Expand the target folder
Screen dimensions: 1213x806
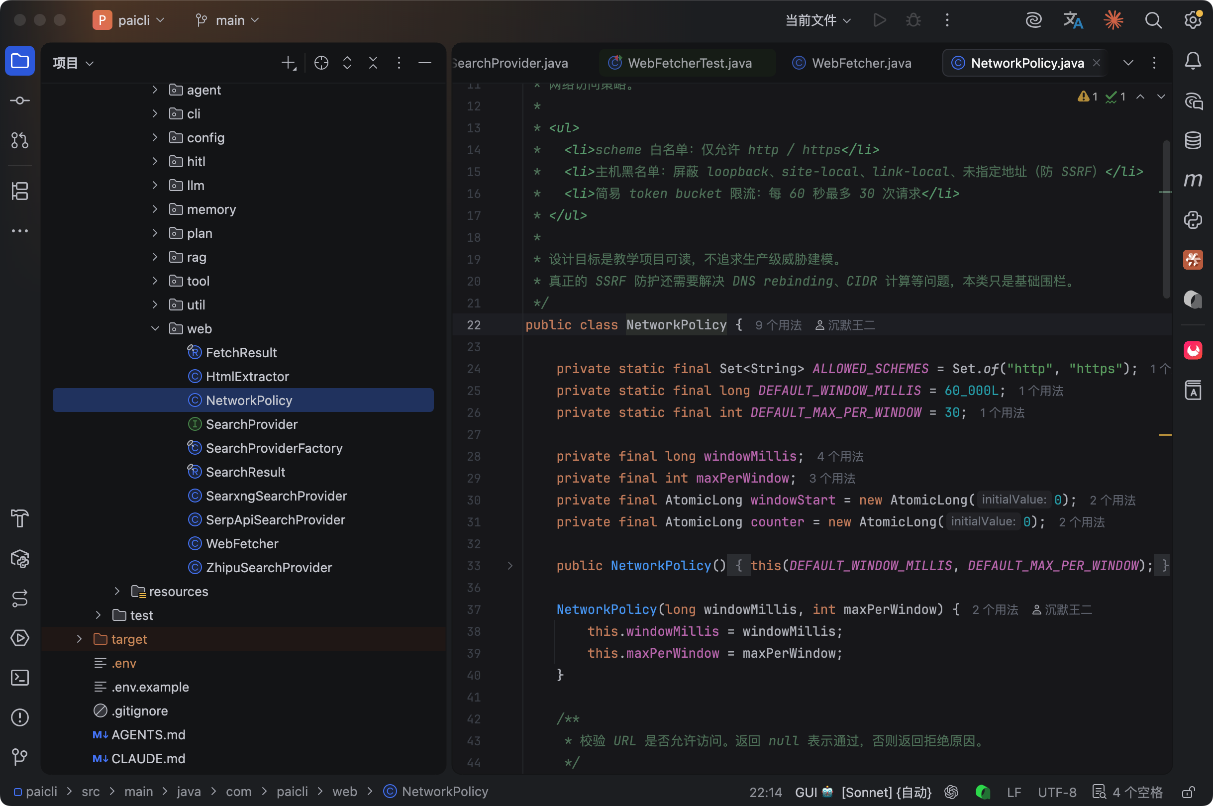(x=79, y=639)
